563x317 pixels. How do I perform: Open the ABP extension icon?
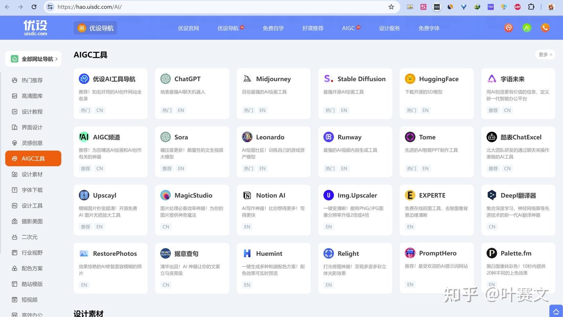point(518,7)
